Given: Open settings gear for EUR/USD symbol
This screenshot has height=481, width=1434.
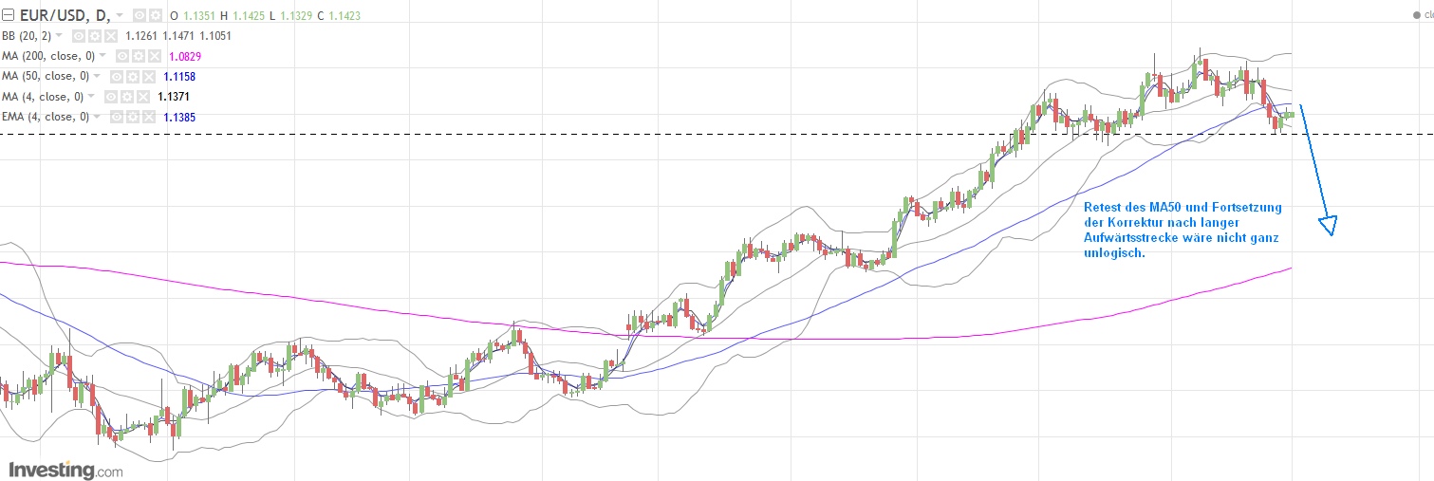Looking at the screenshot, I should click(x=154, y=16).
